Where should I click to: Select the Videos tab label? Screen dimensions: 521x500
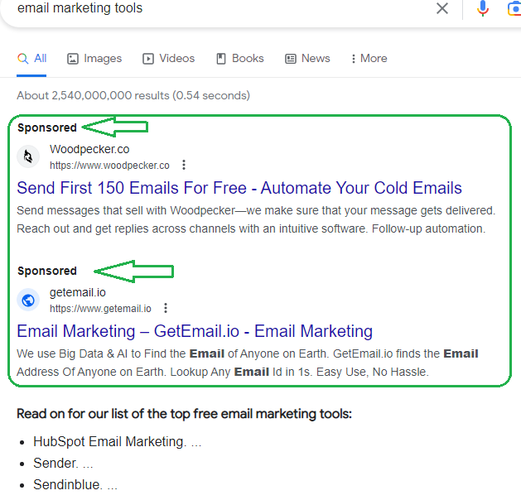click(176, 59)
